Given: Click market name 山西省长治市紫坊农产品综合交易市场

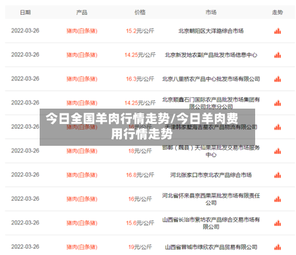Looking at the screenshot, I should click(211, 223).
